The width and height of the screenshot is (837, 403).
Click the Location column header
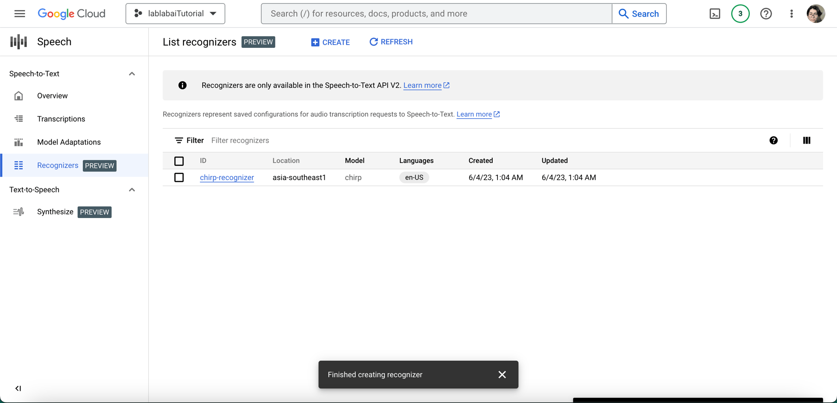click(286, 161)
